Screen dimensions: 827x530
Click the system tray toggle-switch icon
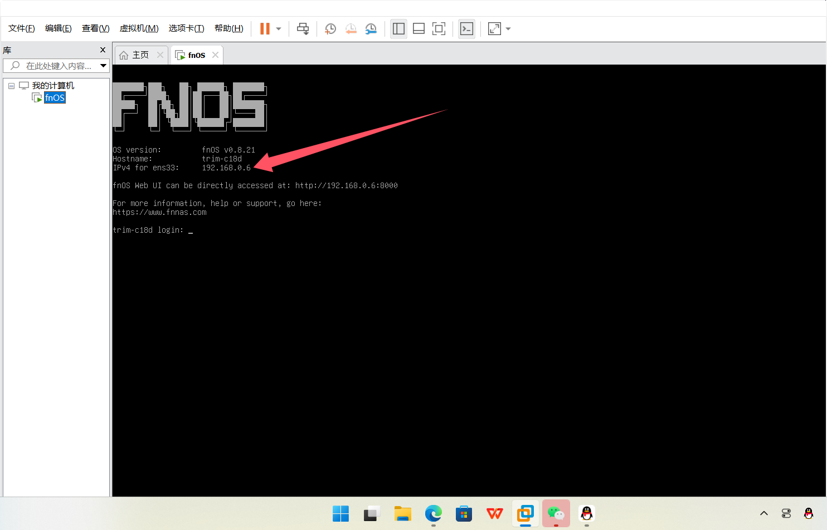[x=786, y=513]
